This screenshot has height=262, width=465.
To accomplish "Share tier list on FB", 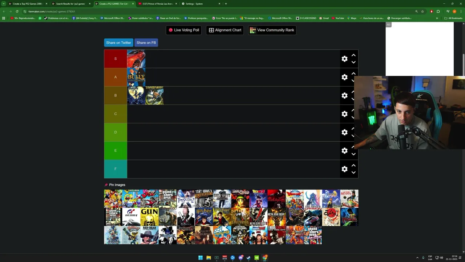I will point(146,43).
